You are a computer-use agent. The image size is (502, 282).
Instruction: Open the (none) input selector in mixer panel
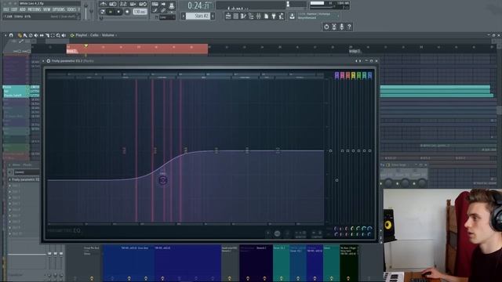point(27,172)
